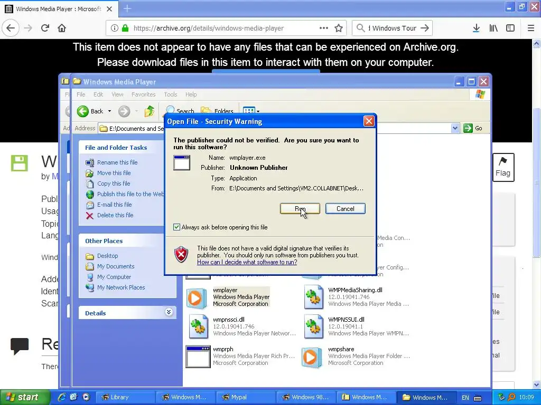Screen dimensions: 541x405
Task: Reload the archive.org page
Action: coord(45,28)
